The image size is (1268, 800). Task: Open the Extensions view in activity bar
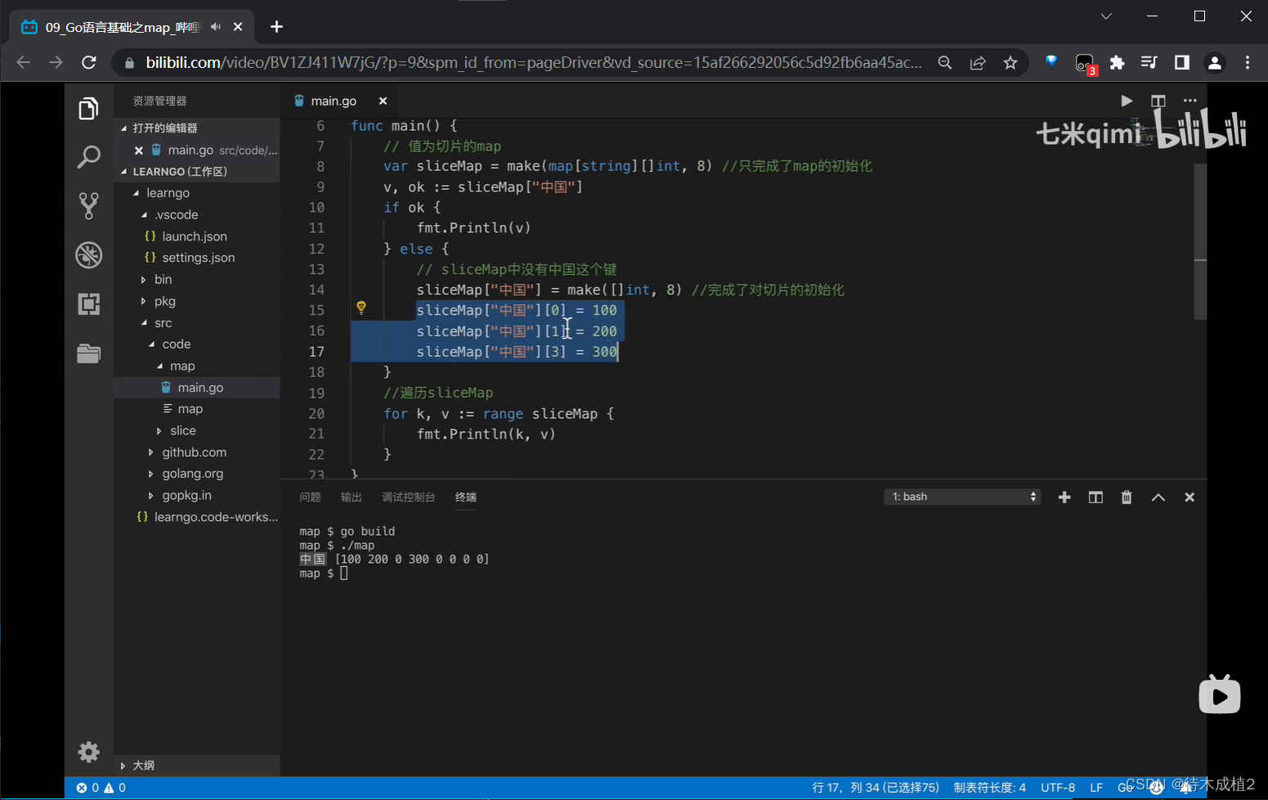click(88, 303)
